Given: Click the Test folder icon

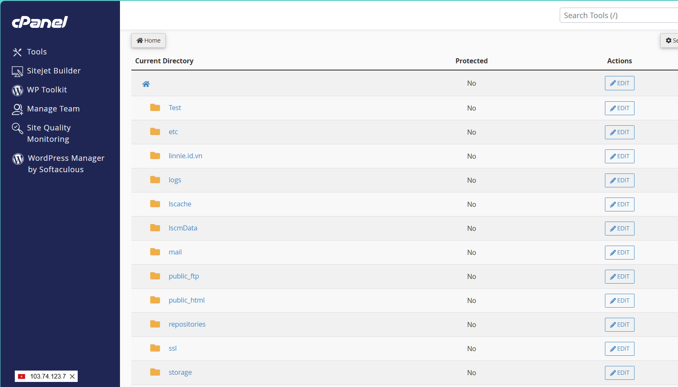Looking at the screenshot, I should coord(155,108).
